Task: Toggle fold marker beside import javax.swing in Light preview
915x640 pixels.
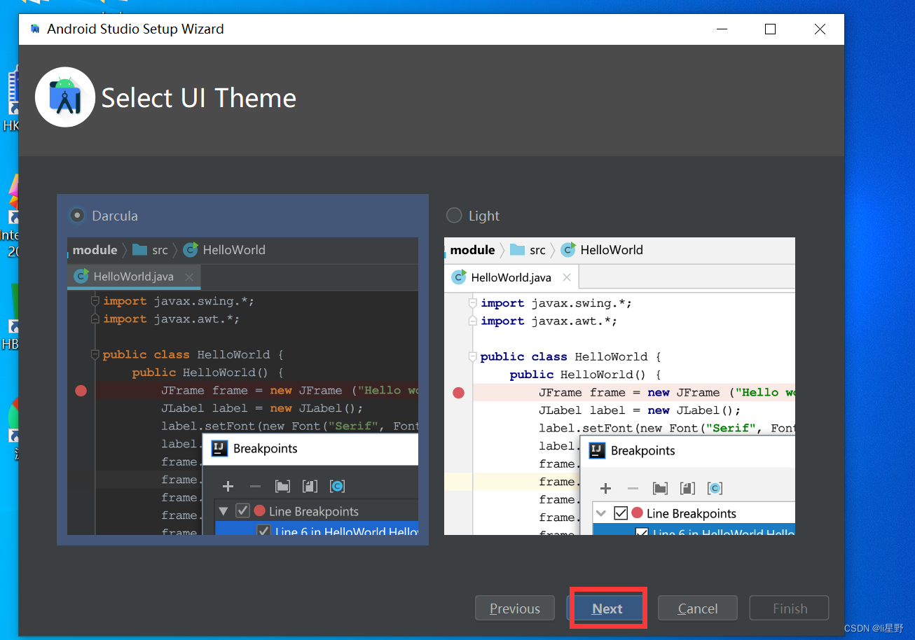Action: click(473, 303)
